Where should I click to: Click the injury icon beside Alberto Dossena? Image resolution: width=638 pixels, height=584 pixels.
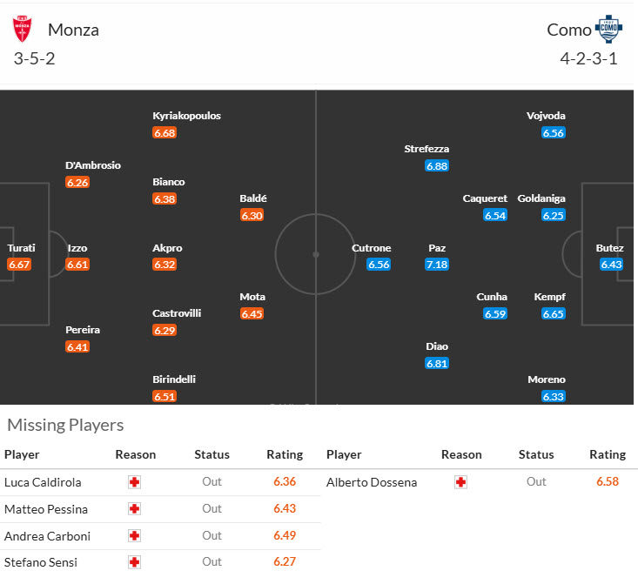(460, 482)
